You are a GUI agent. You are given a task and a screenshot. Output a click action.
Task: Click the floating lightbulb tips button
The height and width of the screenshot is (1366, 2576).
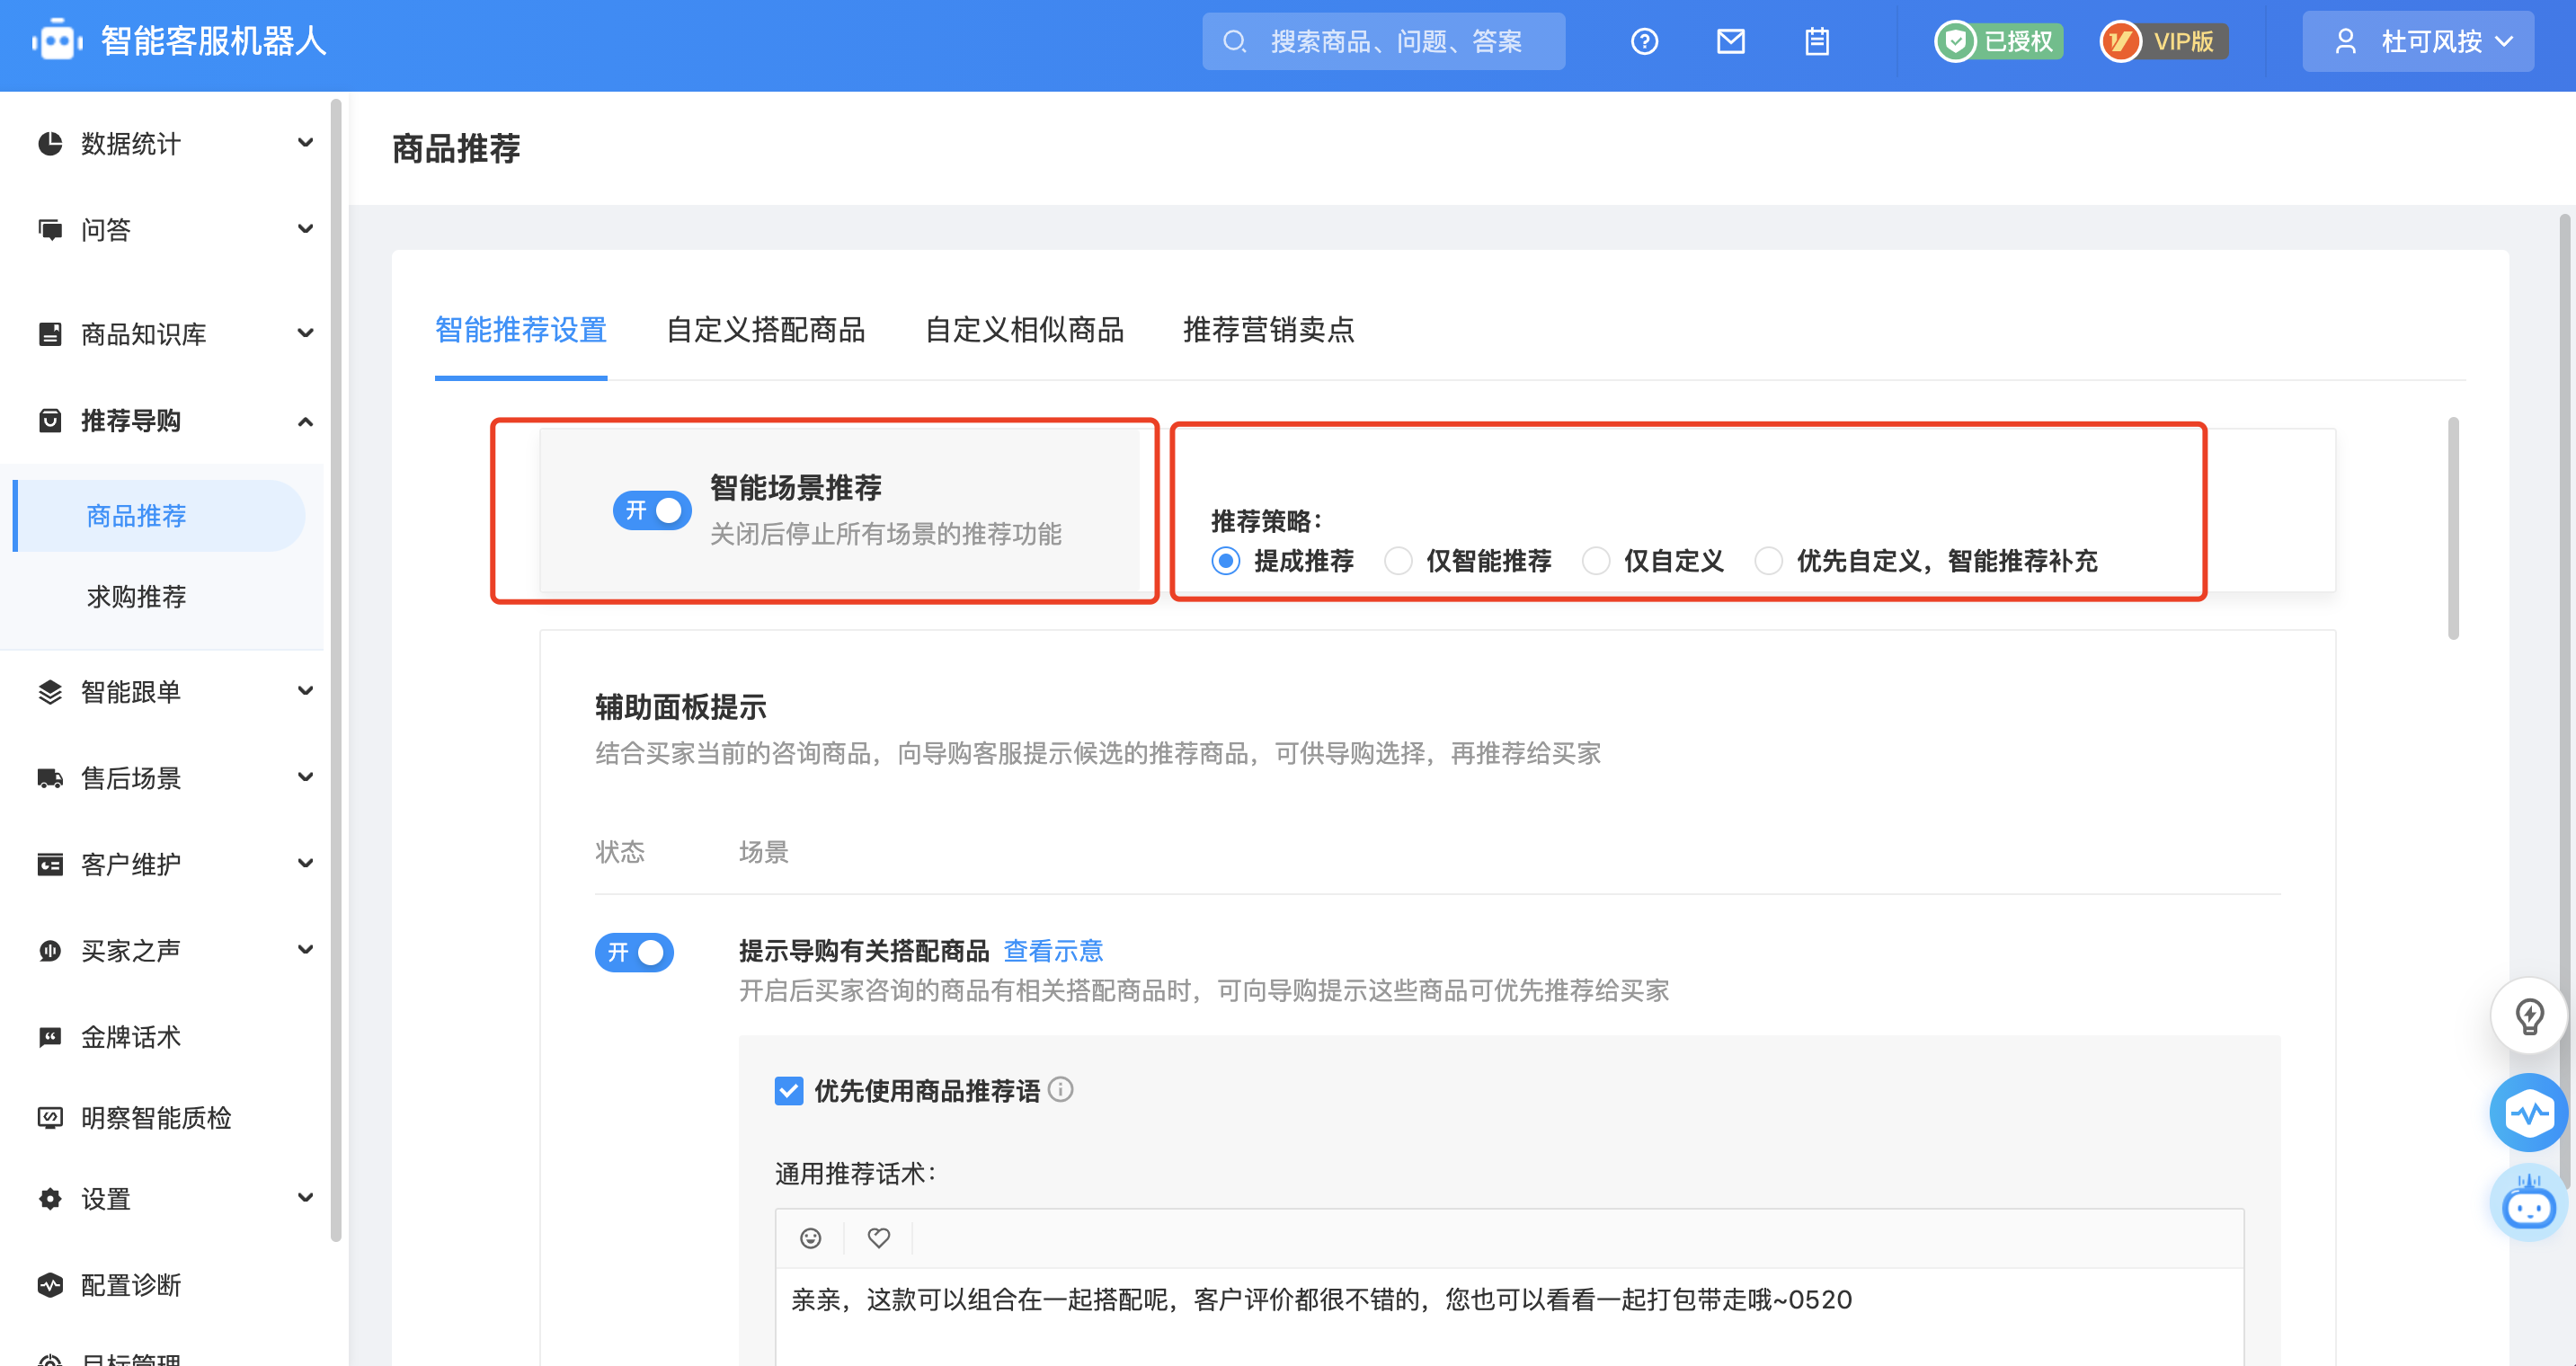pos(2529,1016)
